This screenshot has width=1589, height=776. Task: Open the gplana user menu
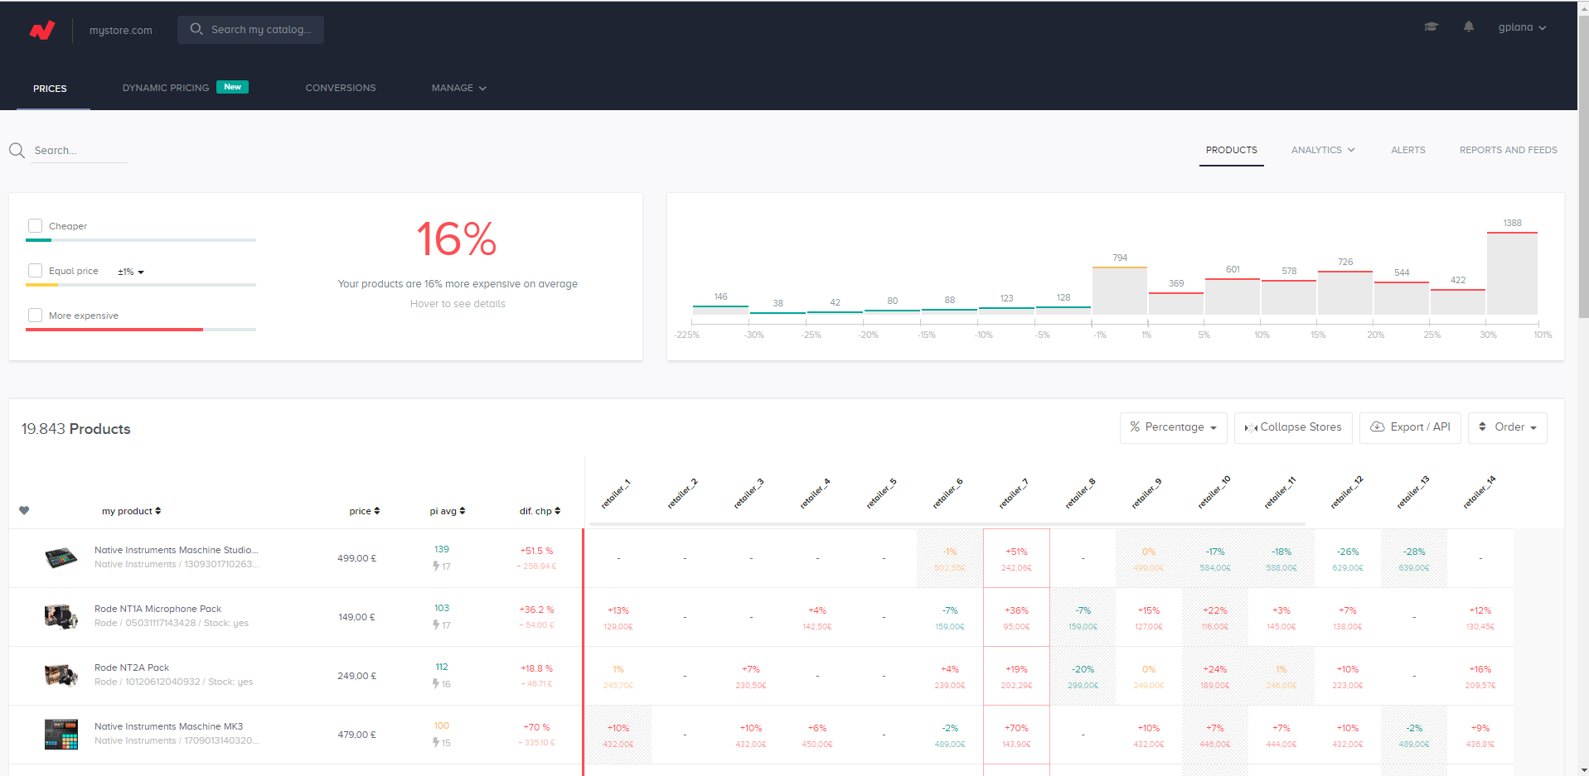pyautogui.click(x=1522, y=27)
